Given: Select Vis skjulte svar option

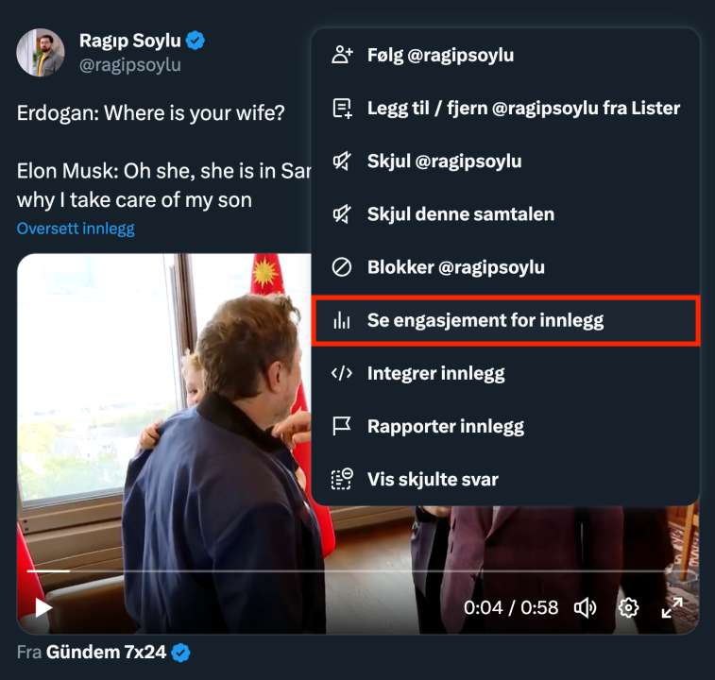Looking at the screenshot, I should (x=433, y=480).
